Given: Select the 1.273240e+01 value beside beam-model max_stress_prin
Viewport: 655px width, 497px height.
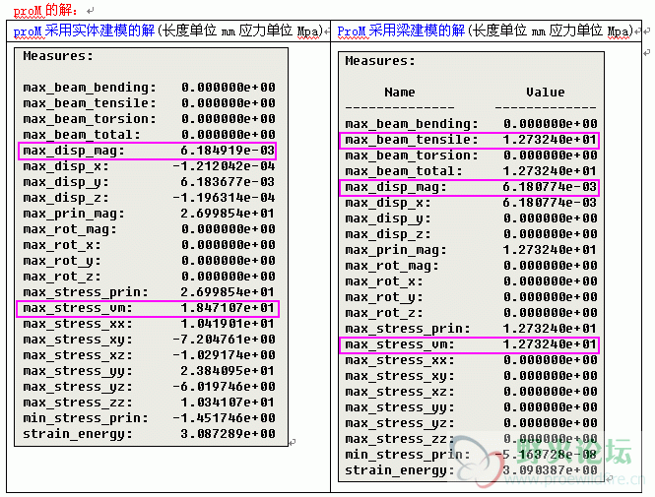Looking at the screenshot, I should point(550,329).
